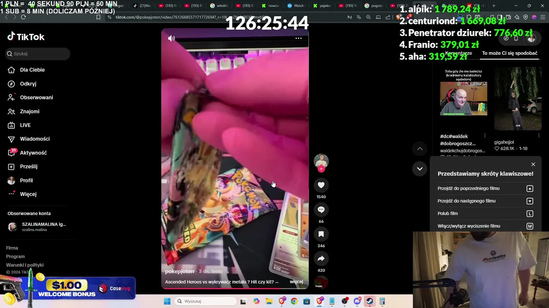Go to previous video using up chevron
This screenshot has width=549, height=308.
pyautogui.click(x=420, y=148)
